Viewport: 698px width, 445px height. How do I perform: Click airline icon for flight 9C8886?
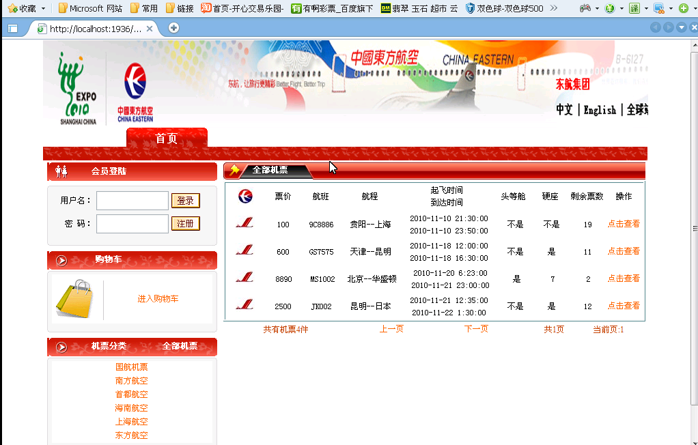click(x=245, y=222)
